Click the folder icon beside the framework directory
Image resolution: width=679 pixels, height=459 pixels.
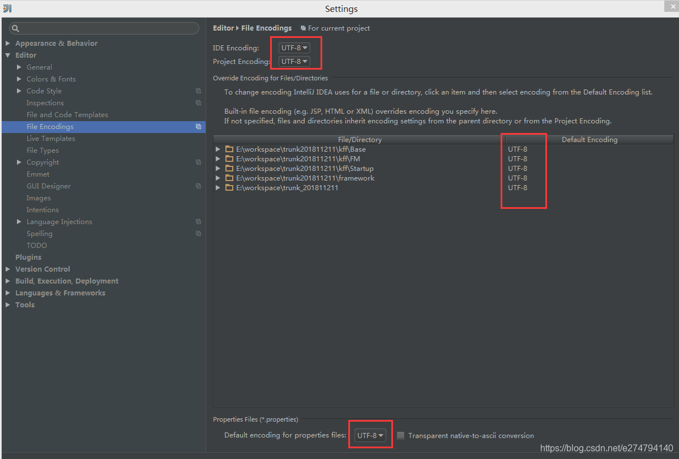click(x=229, y=178)
